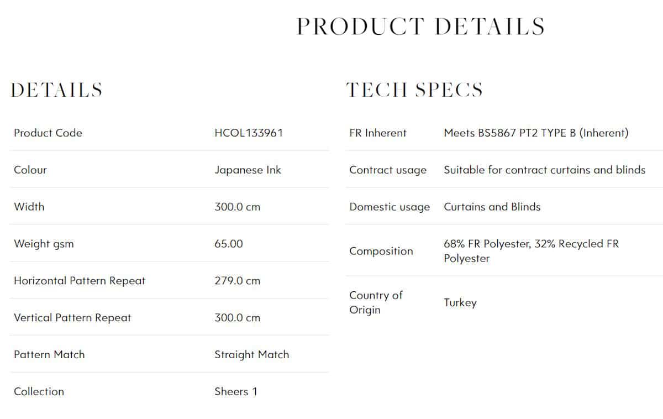Select the product code HCOL133961
Screen dimensions: 663x419
click(249, 133)
